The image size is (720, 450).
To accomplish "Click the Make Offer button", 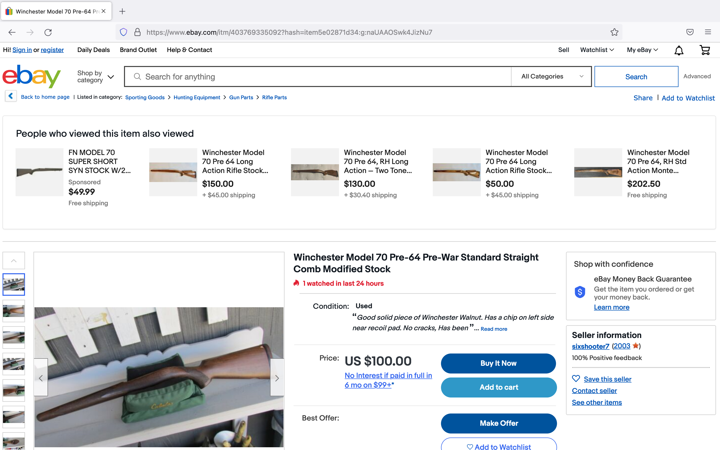I will pyautogui.click(x=499, y=423).
